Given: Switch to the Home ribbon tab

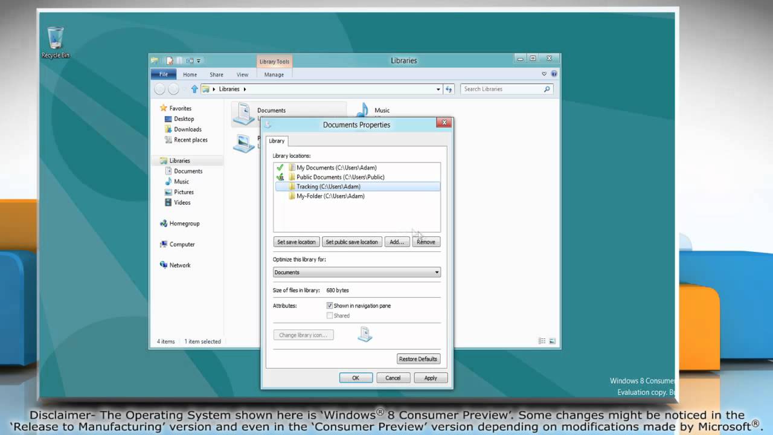Looking at the screenshot, I should (190, 74).
